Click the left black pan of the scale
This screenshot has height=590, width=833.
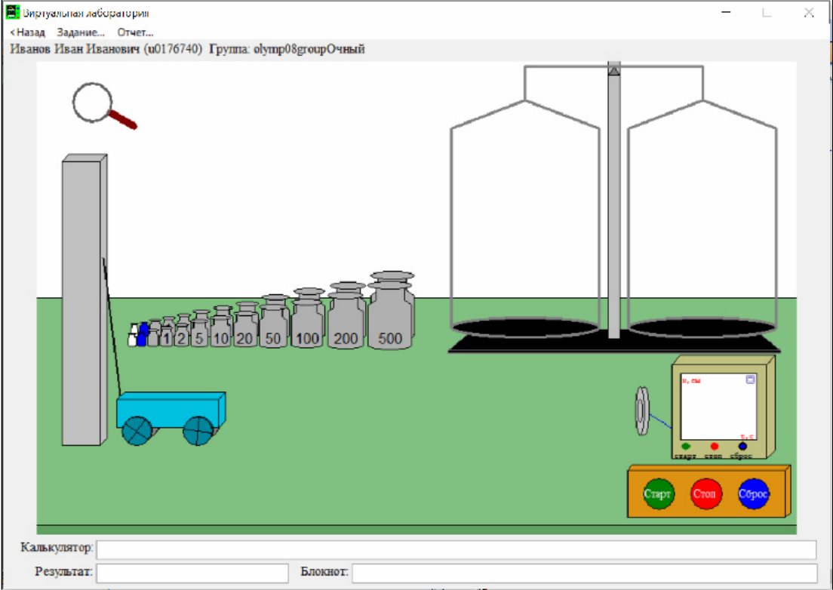(525, 327)
